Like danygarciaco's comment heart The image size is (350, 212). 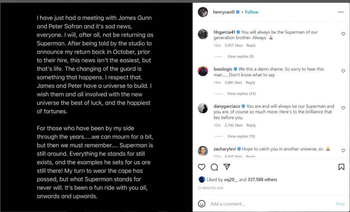click(343, 108)
